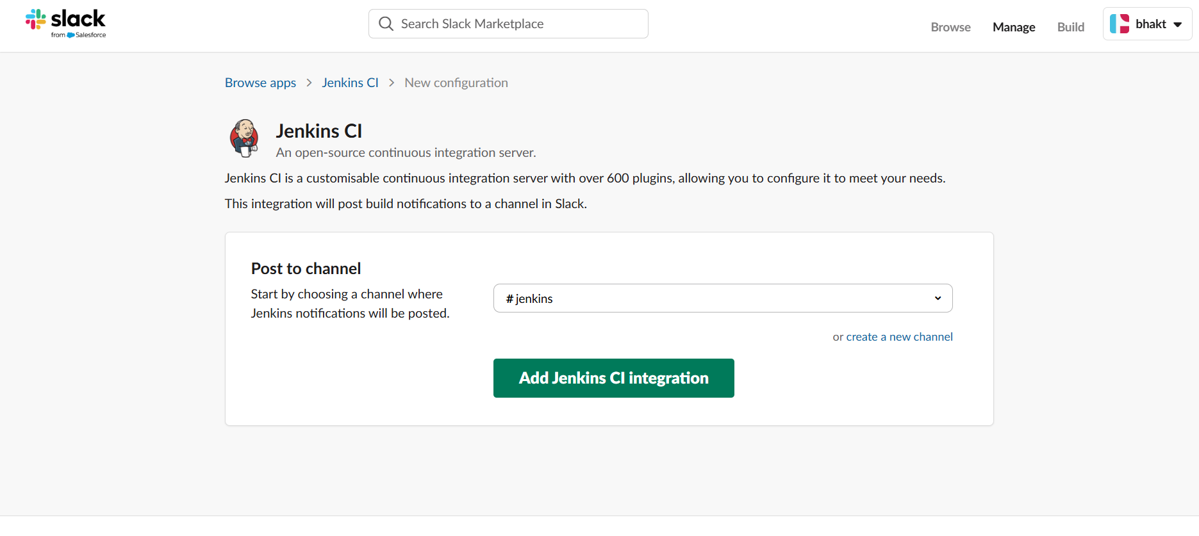Click create a new channel link
Viewport: 1199px width, 536px height.
pyautogui.click(x=899, y=337)
